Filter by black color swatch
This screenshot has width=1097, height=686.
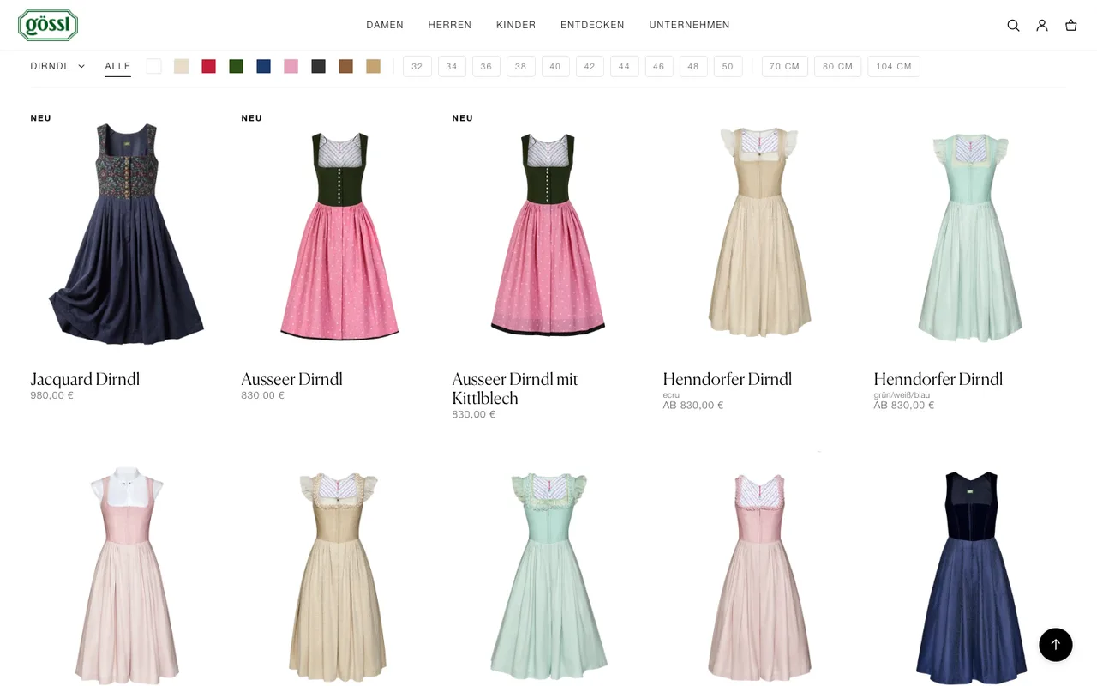(318, 66)
